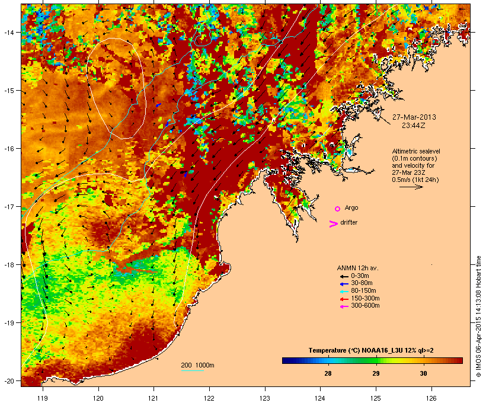Click latitude label -16 on axis
486x403 pixels.
tap(8, 149)
